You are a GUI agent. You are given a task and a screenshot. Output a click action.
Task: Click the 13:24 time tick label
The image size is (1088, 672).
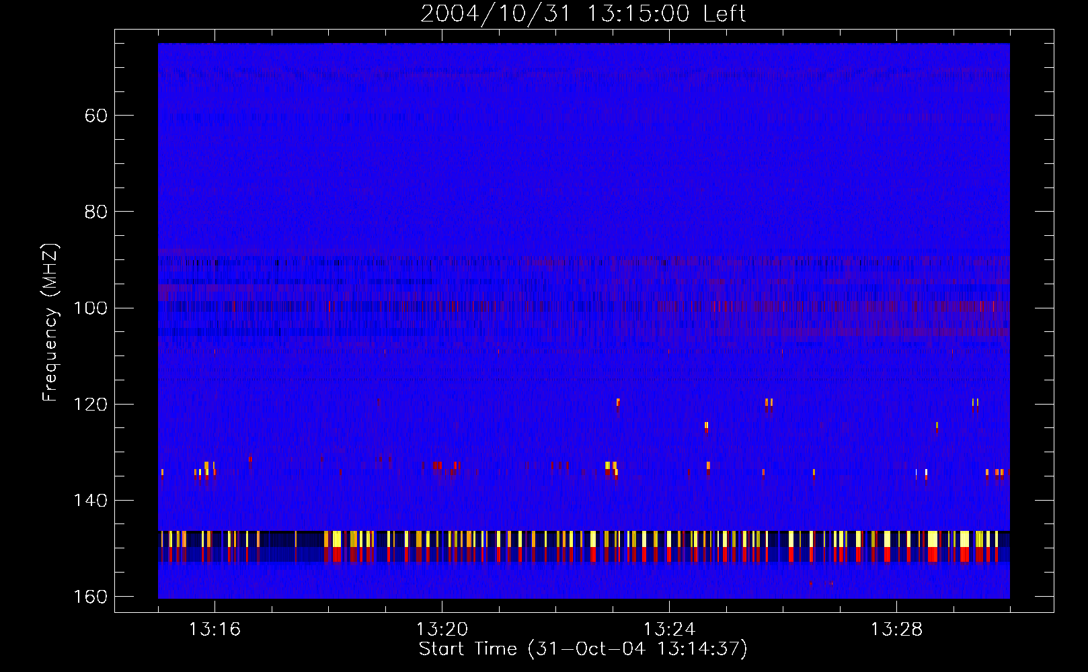tap(669, 630)
